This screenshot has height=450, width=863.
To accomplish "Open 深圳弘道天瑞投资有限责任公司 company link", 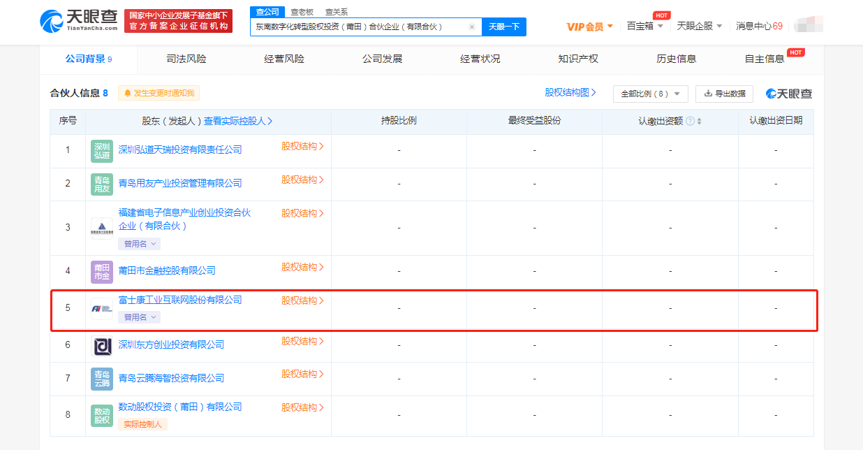I will click(x=180, y=150).
